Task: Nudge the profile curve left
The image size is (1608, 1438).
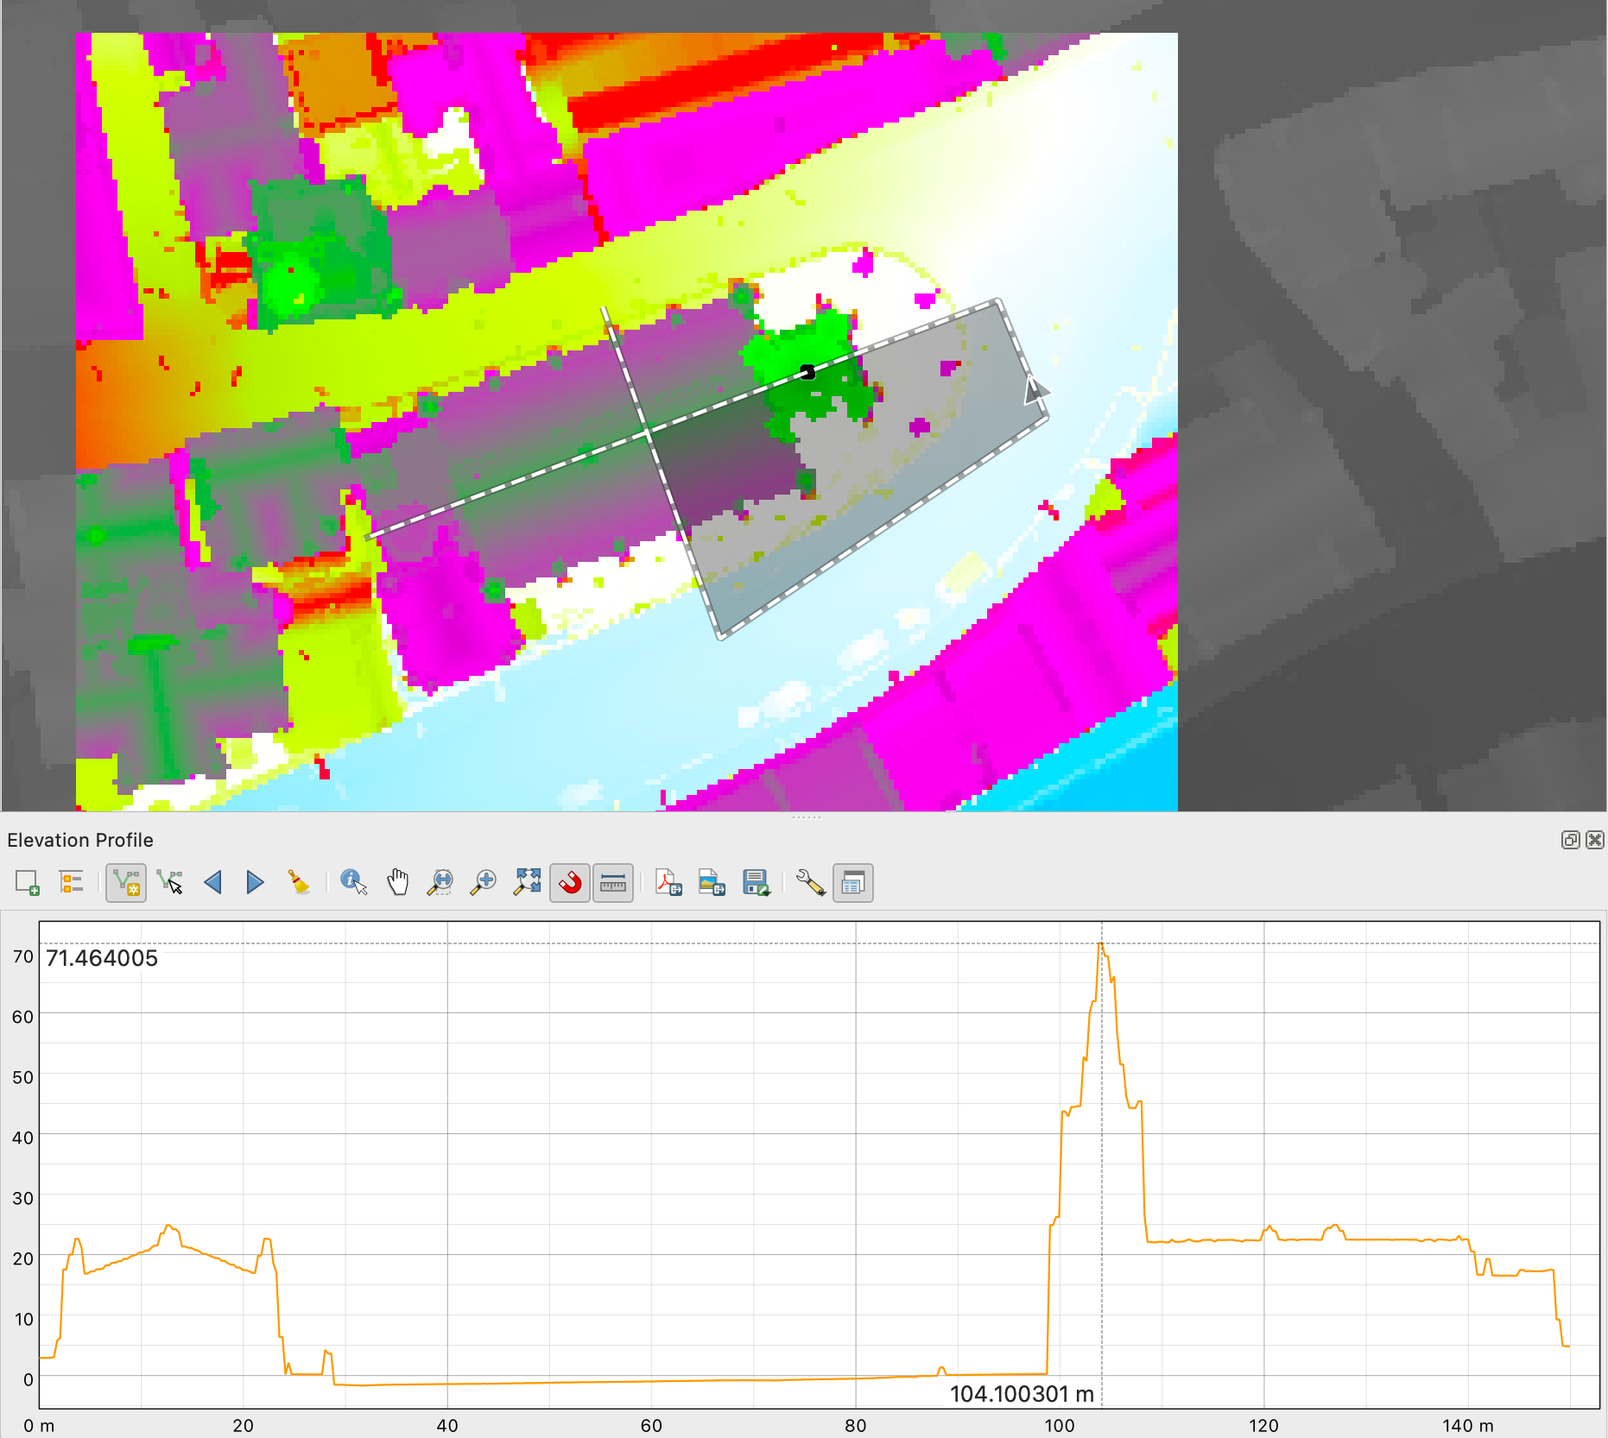Action: (x=213, y=882)
